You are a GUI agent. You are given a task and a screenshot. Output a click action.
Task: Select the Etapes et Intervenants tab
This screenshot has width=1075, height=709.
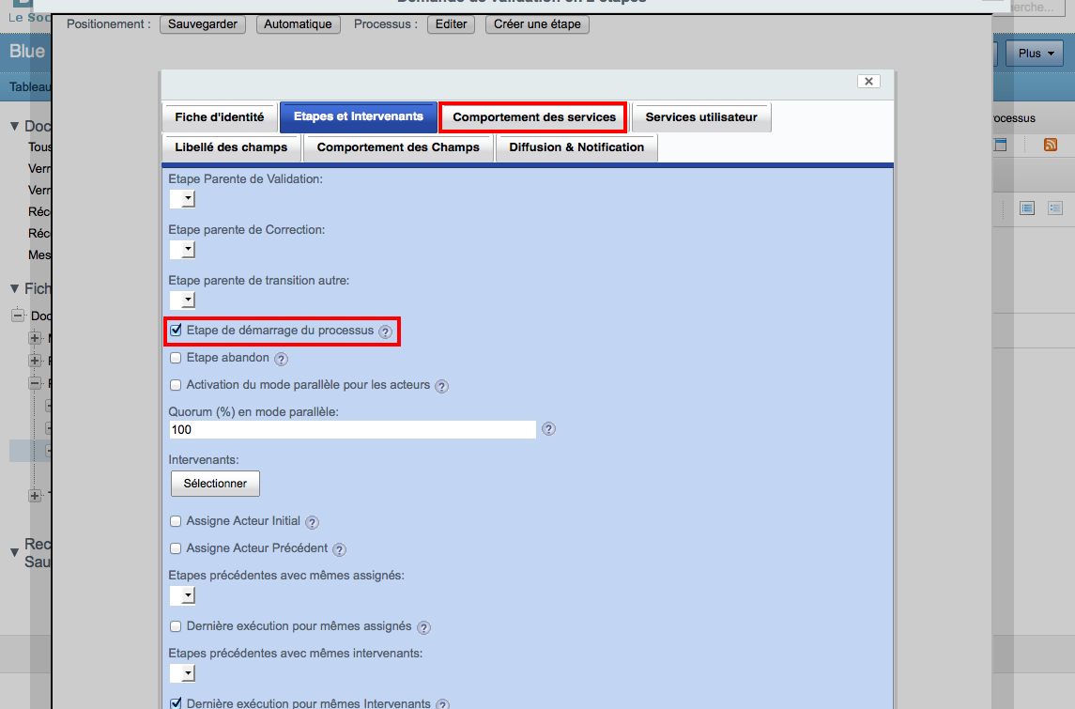click(x=359, y=116)
